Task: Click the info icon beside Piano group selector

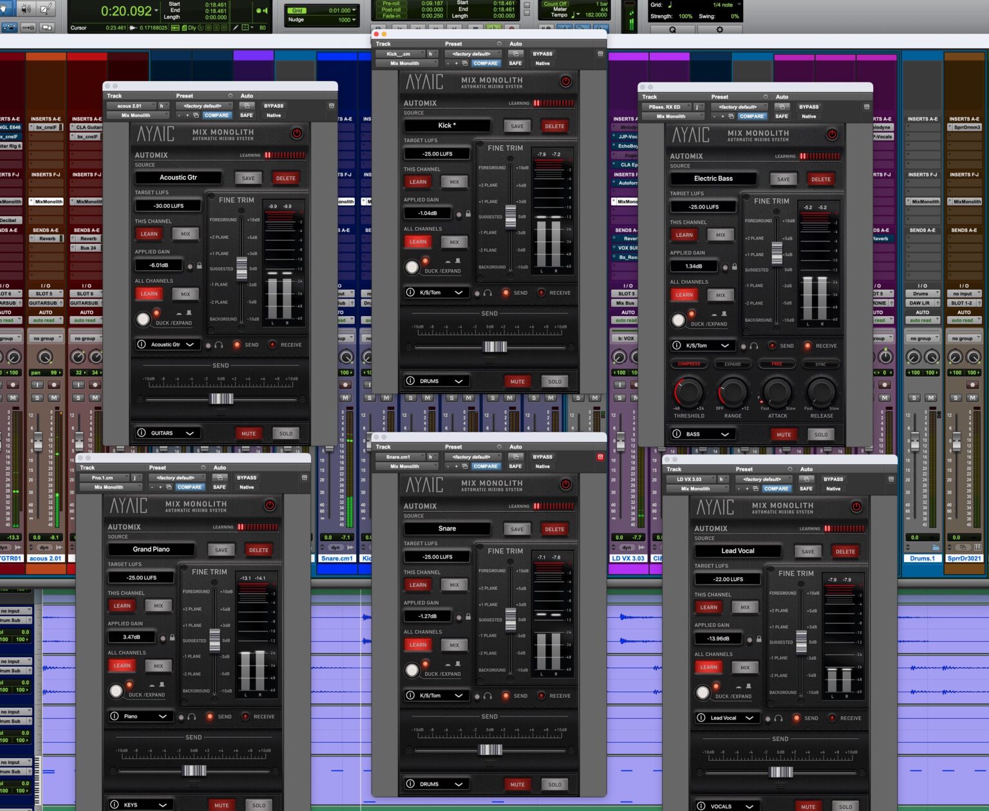Action: (x=114, y=716)
